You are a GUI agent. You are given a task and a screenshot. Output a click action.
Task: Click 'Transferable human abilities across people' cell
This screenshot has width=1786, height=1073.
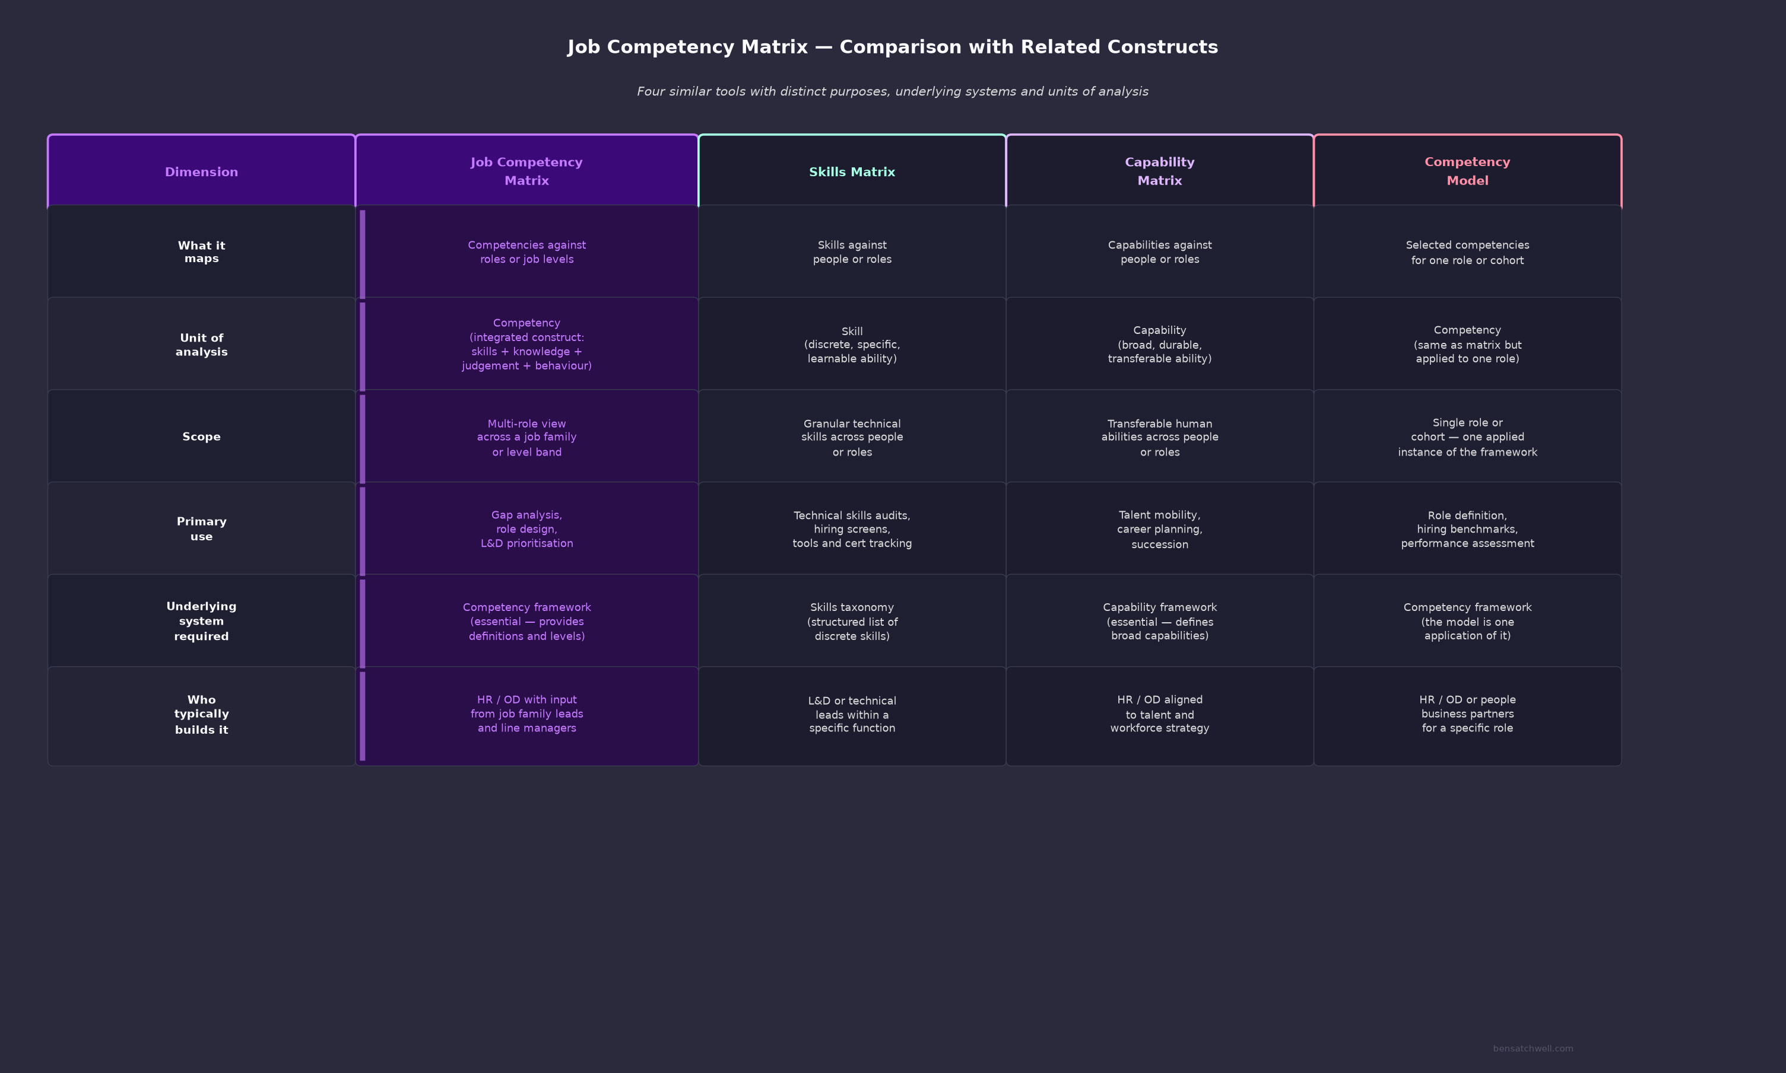click(x=1160, y=437)
